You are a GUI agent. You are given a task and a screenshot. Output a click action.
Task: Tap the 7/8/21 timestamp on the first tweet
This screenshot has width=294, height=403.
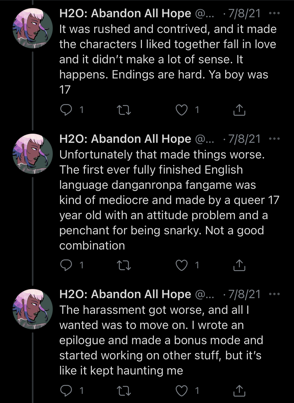[x=244, y=13]
